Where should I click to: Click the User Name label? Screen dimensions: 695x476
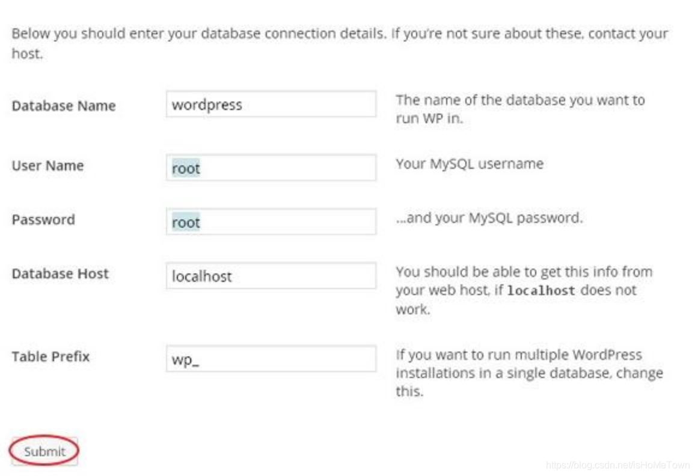48,166
